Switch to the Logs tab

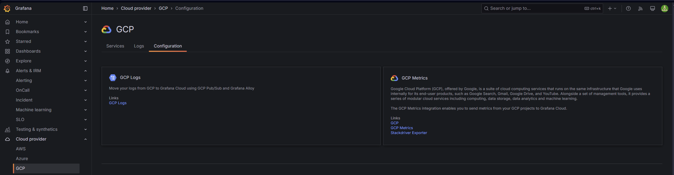point(139,46)
